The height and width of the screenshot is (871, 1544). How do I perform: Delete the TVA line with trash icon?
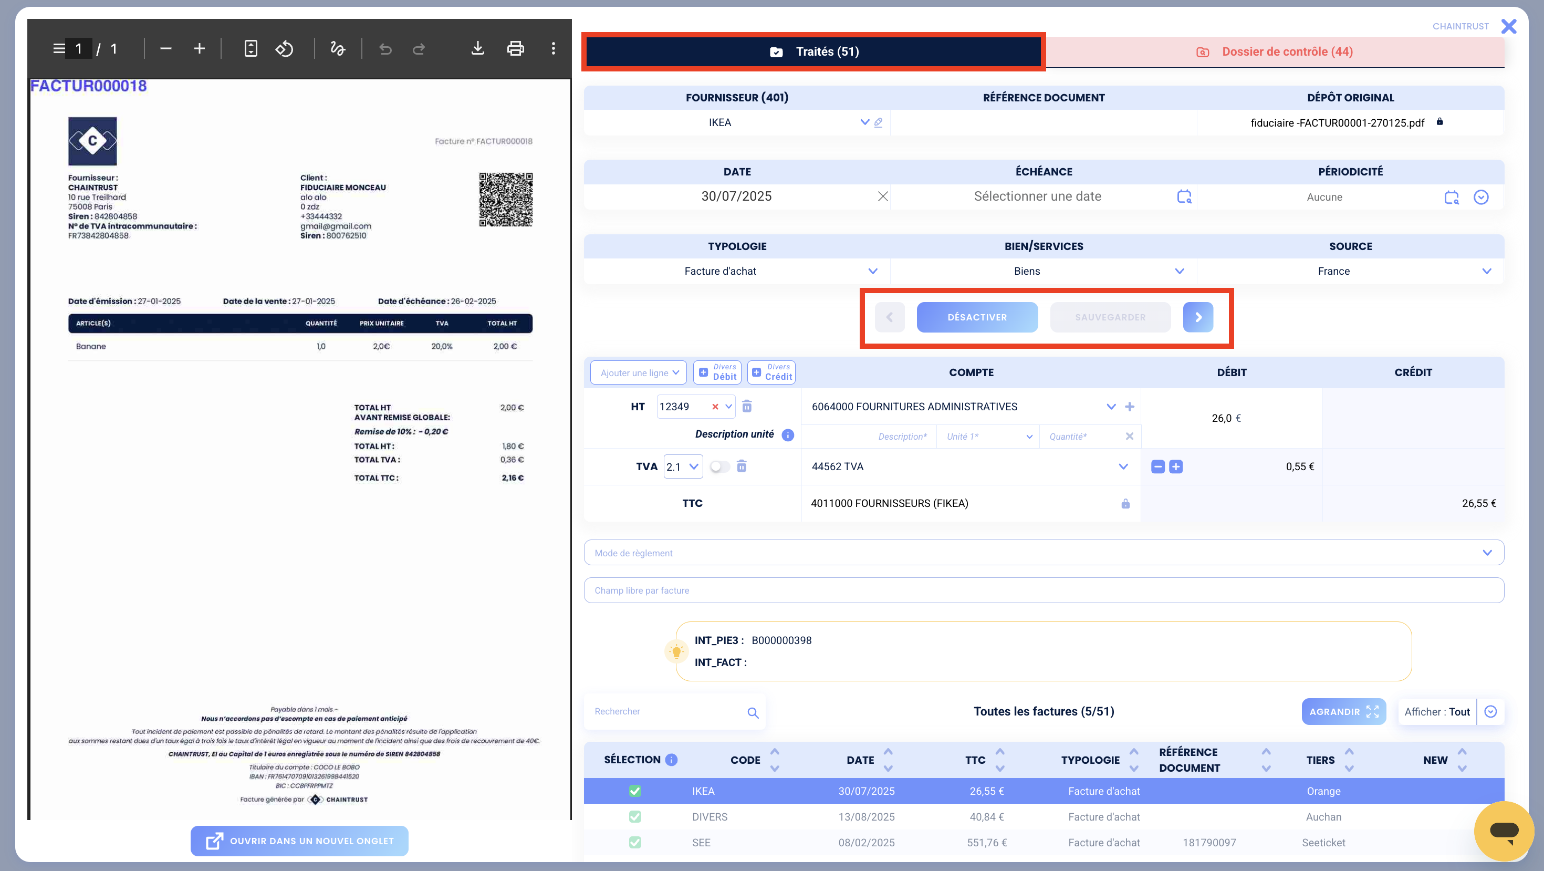tap(742, 466)
